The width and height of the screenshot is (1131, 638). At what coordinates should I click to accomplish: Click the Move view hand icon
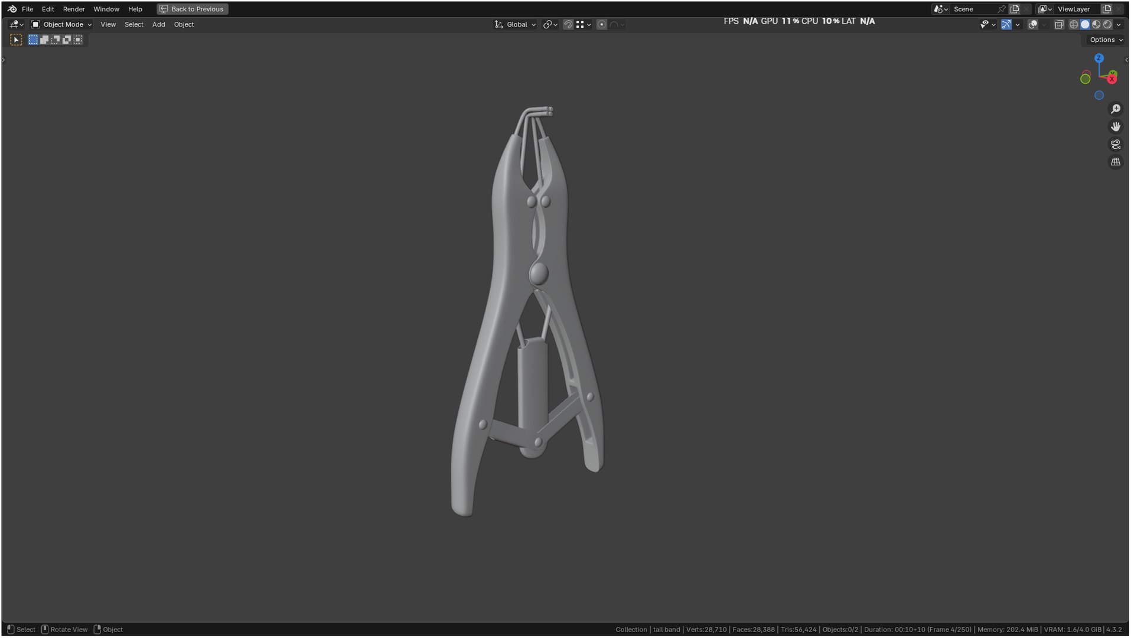[x=1115, y=126]
